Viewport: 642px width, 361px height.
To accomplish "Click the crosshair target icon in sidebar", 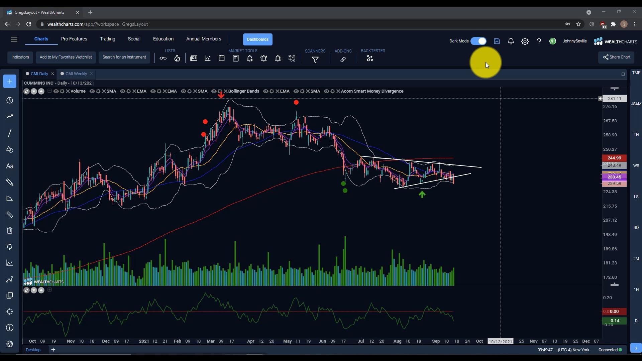I will (x=10, y=312).
